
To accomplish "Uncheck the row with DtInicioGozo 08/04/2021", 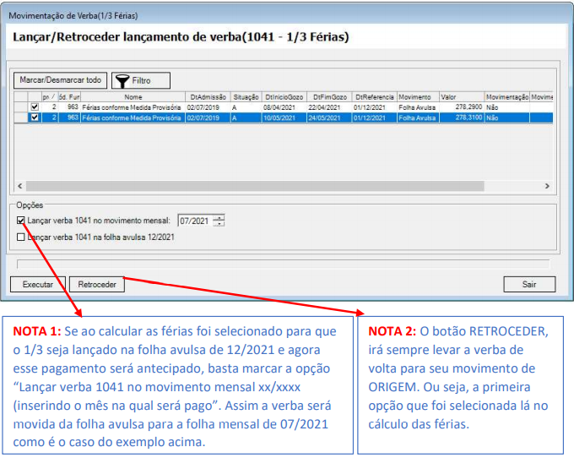I will (x=35, y=107).
